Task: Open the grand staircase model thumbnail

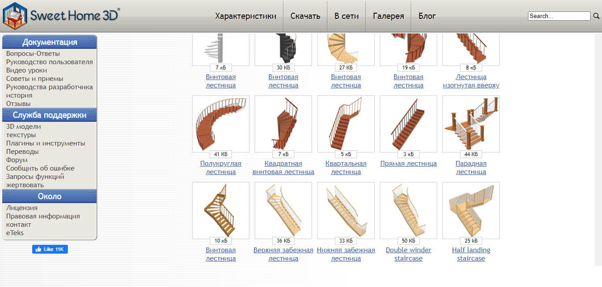Action: [471, 124]
